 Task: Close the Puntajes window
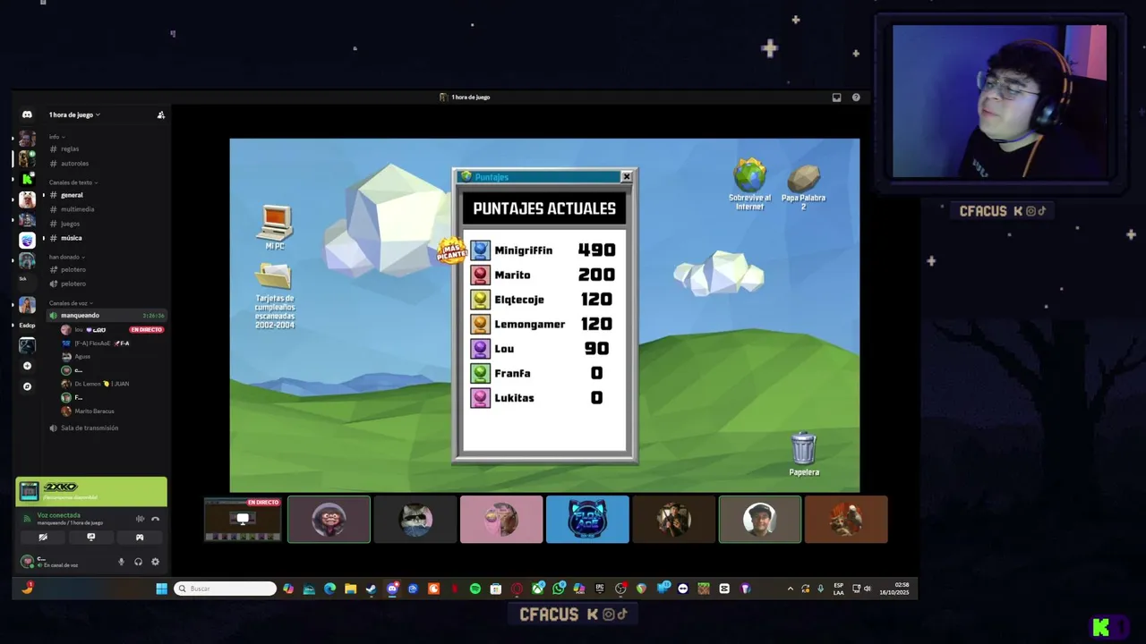pyautogui.click(x=626, y=176)
